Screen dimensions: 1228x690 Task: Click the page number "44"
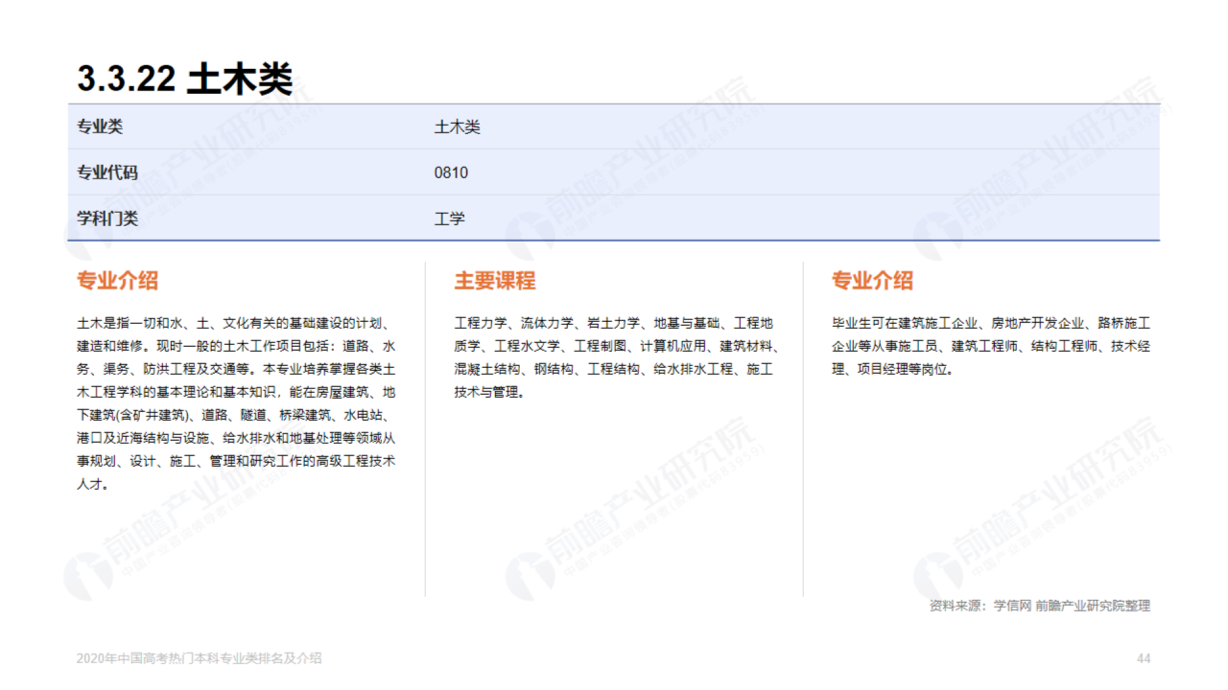(x=1144, y=658)
